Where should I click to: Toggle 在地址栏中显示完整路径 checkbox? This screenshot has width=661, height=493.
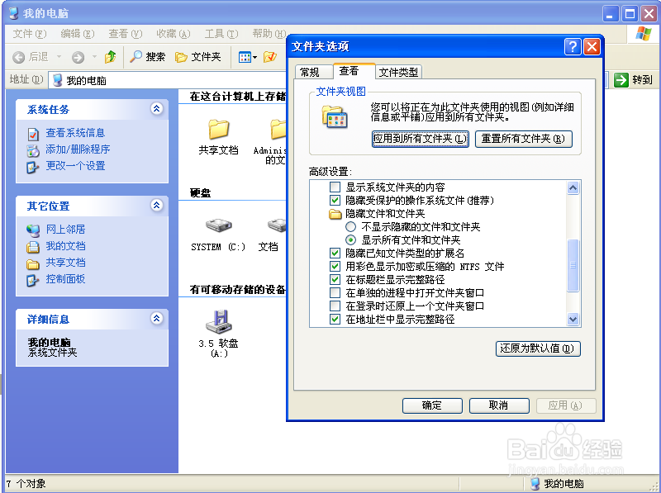(x=335, y=319)
